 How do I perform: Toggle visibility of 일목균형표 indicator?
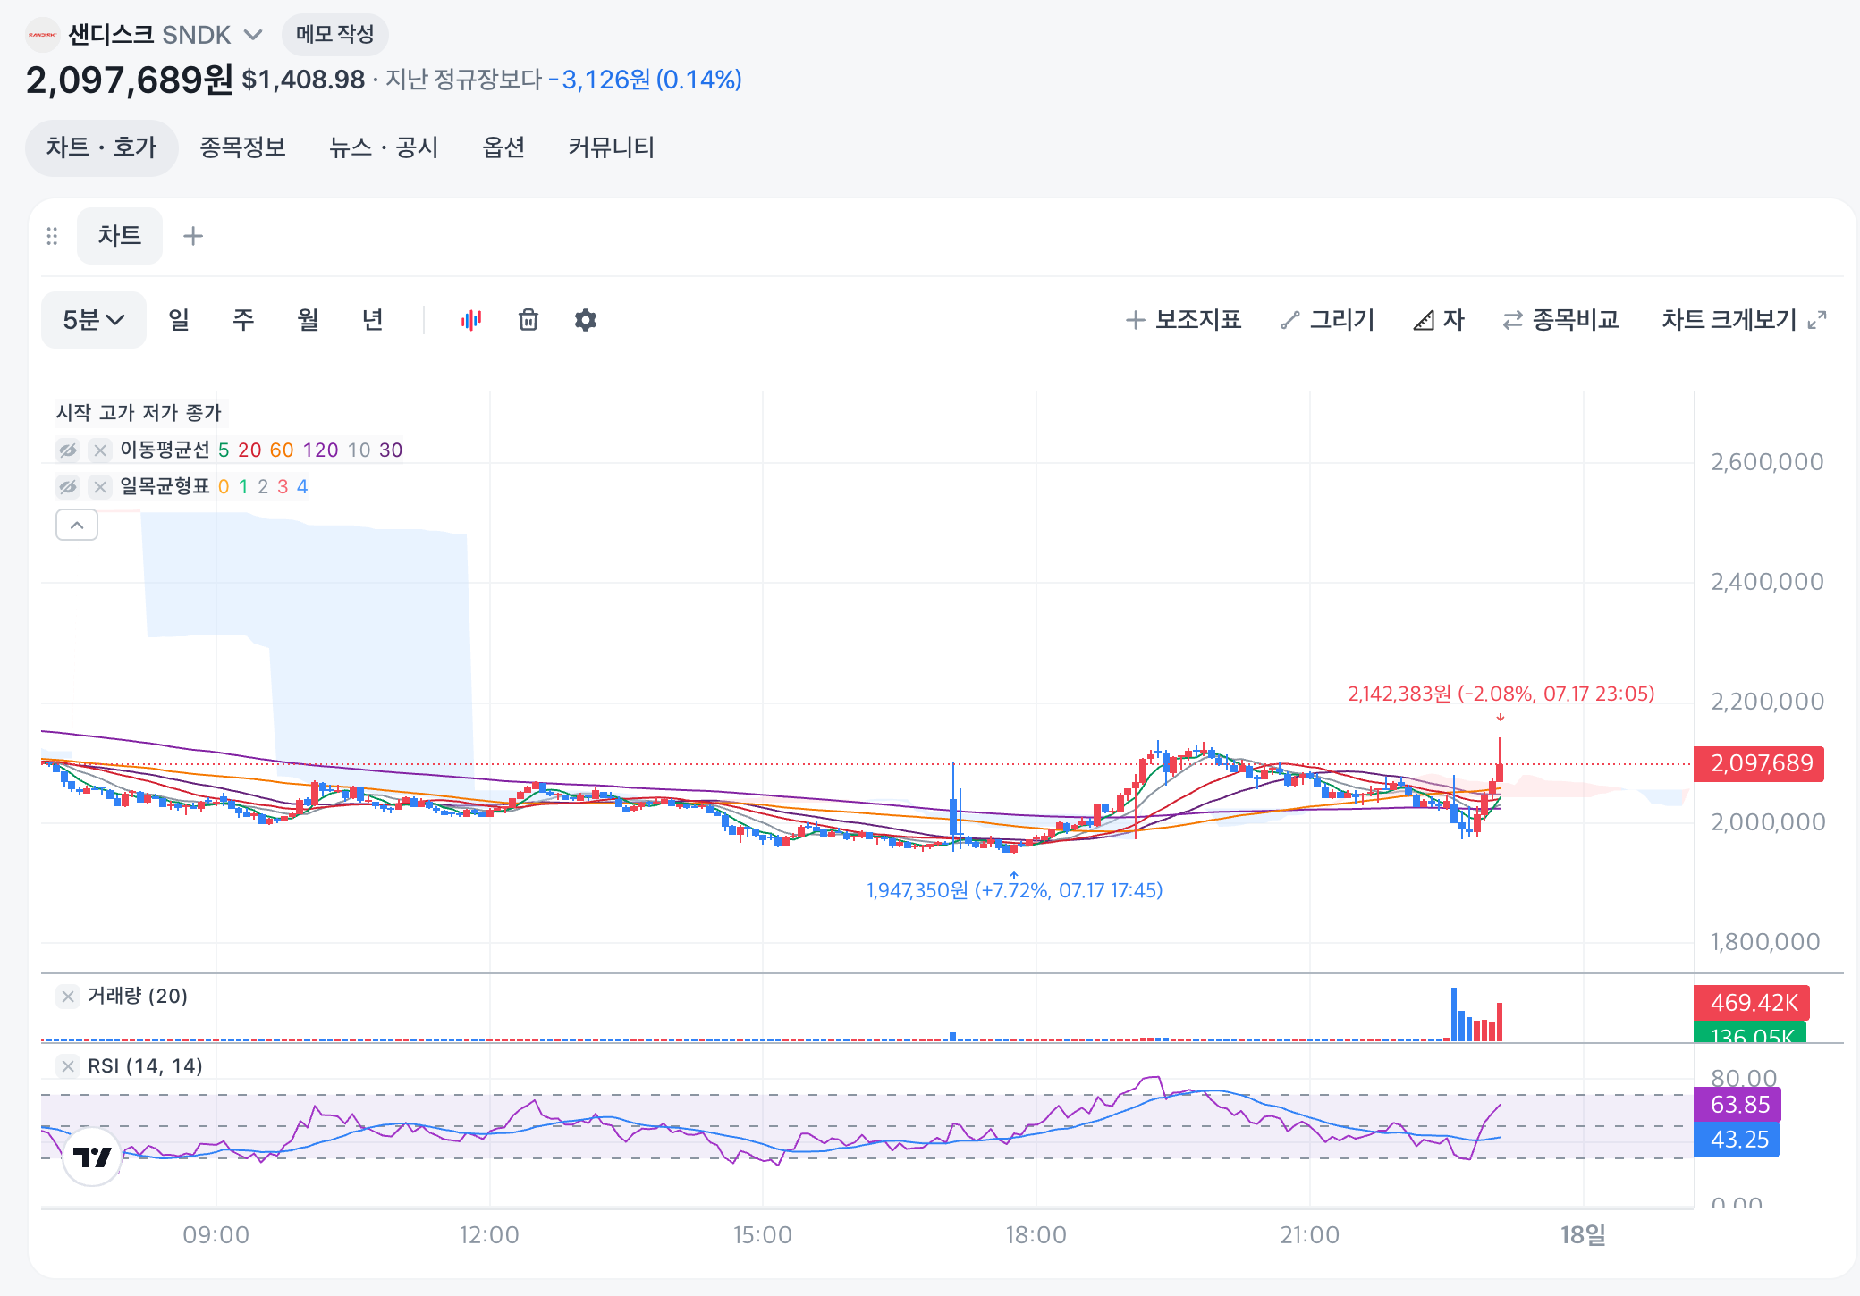(68, 487)
